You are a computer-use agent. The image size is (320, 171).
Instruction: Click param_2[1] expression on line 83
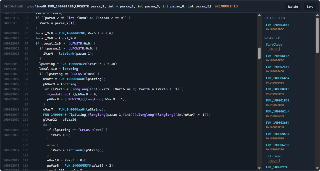64,23
